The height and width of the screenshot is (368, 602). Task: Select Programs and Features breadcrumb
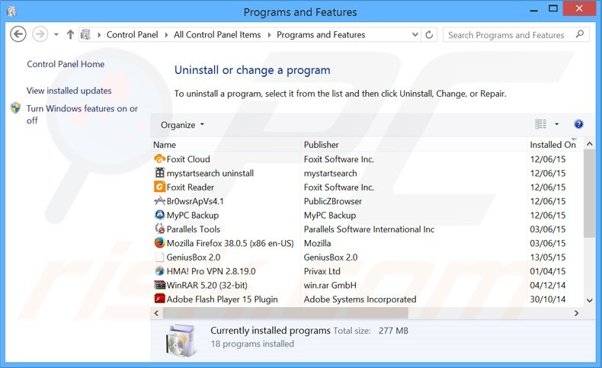click(321, 34)
